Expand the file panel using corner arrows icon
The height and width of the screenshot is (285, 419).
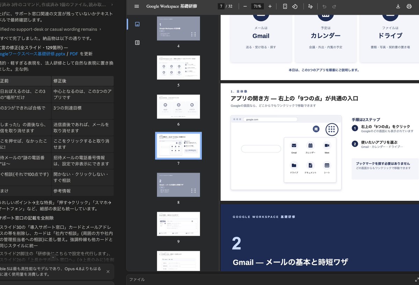point(417,279)
